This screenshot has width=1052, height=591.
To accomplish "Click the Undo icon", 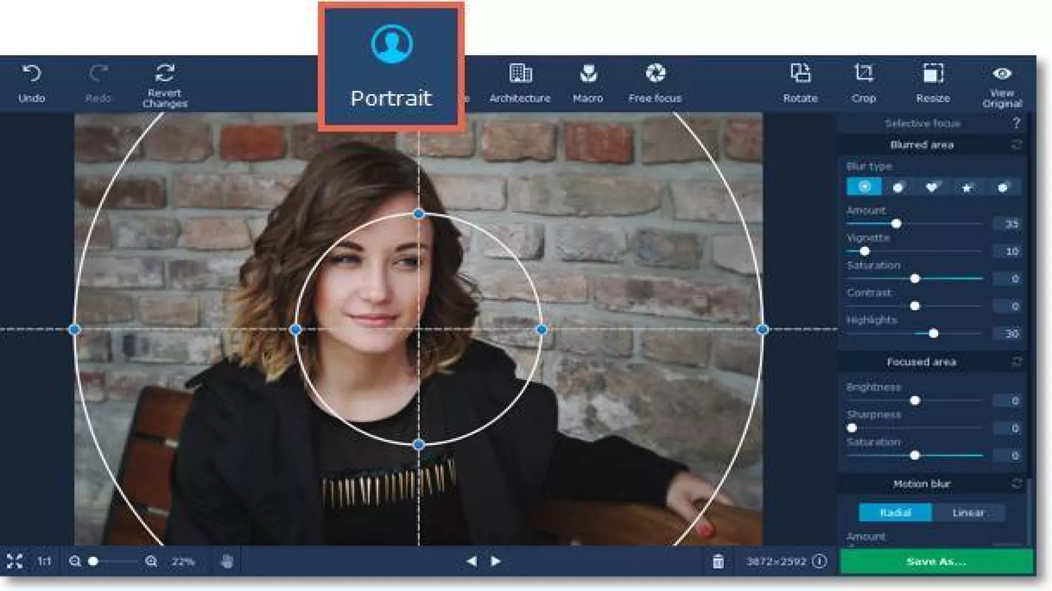I will coord(31,74).
